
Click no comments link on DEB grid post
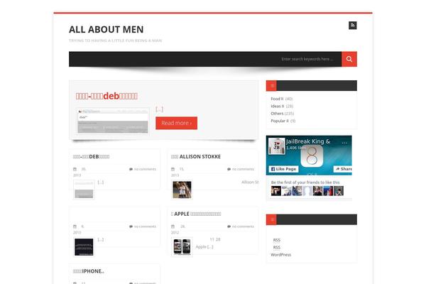click(x=145, y=169)
